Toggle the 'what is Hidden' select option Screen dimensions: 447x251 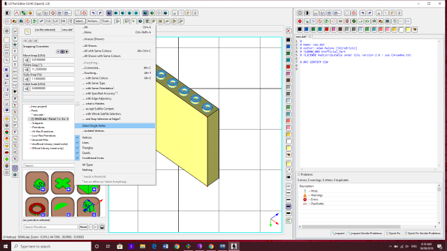click(115, 104)
